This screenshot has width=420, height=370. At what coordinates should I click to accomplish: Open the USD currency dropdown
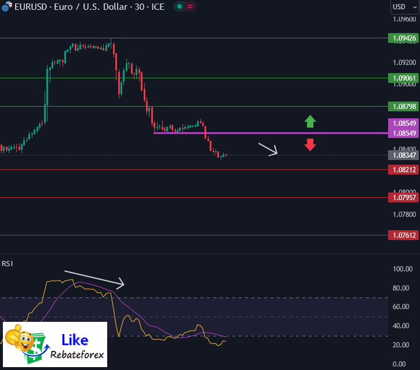click(405, 7)
